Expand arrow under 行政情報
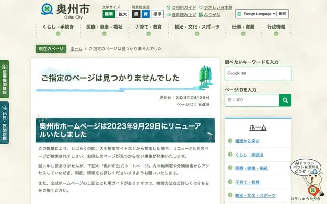 pyautogui.click(x=276, y=34)
